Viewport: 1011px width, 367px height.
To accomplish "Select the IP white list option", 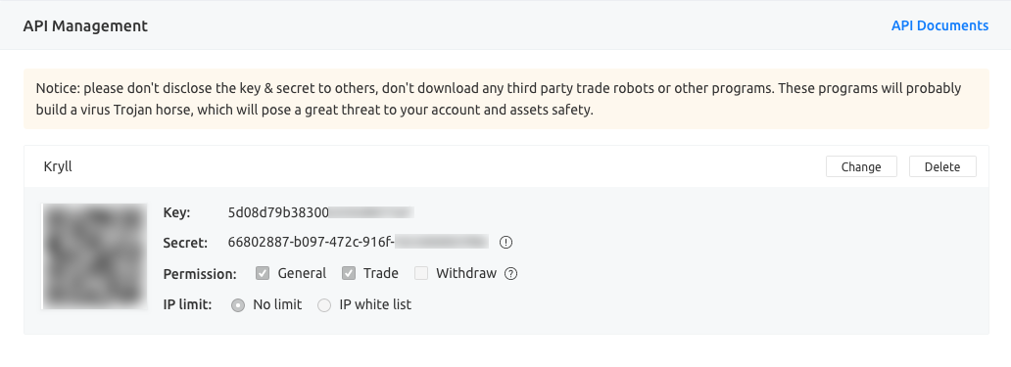I will 324,305.
